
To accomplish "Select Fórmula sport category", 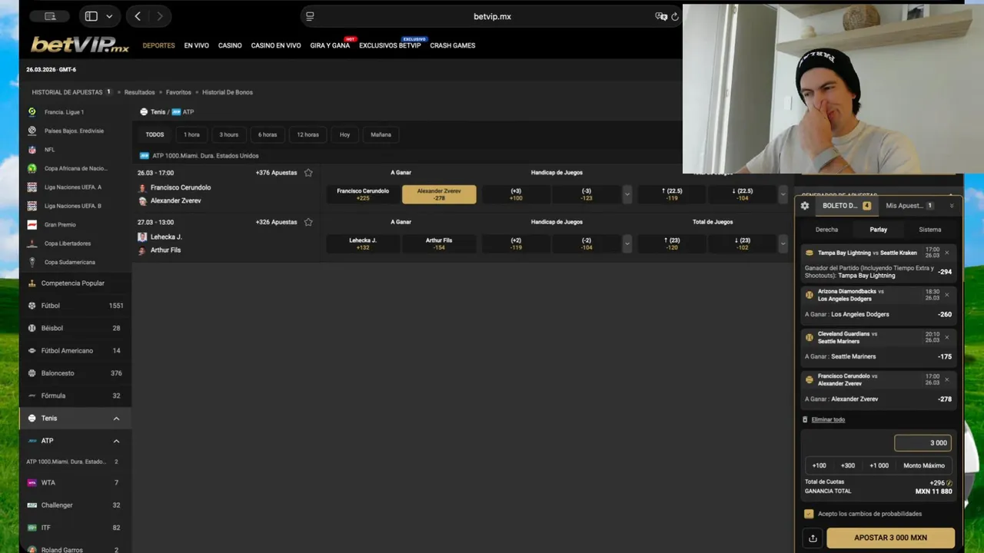I will (75, 396).
